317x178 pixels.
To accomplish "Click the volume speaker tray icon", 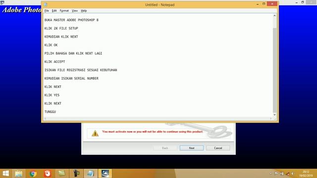I will click(292, 174).
